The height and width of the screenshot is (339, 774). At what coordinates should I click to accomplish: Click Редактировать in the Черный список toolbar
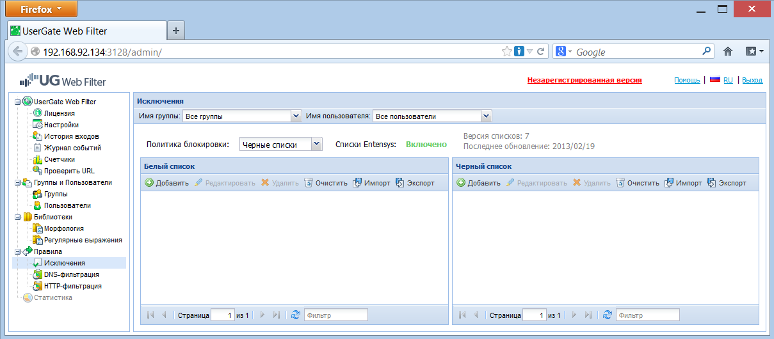(x=536, y=183)
